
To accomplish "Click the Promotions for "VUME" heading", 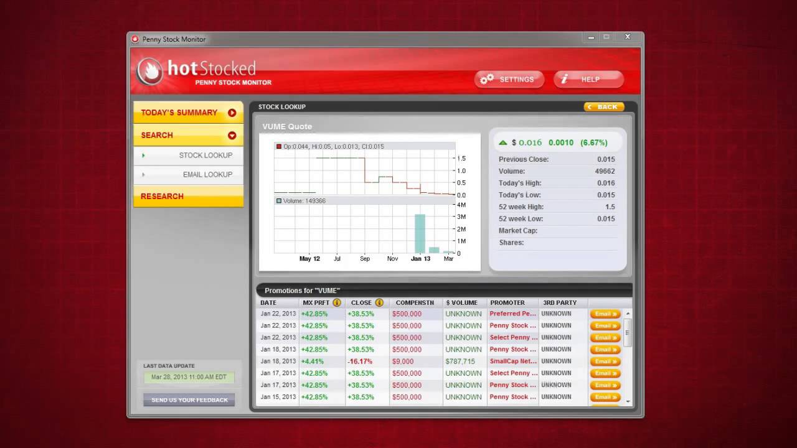I will [303, 291].
